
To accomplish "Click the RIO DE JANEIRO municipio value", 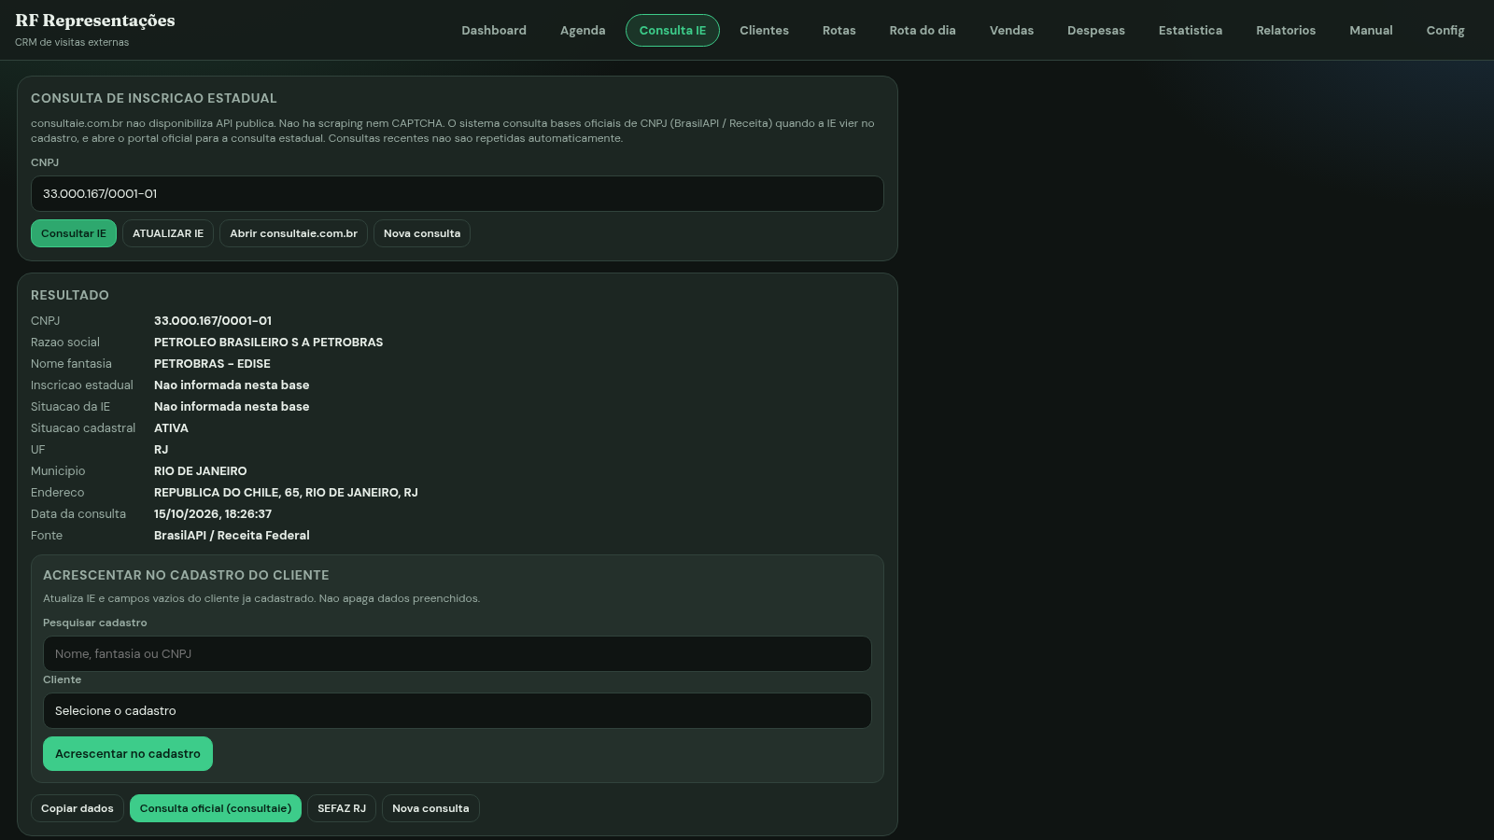I will (x=201, y=471).
